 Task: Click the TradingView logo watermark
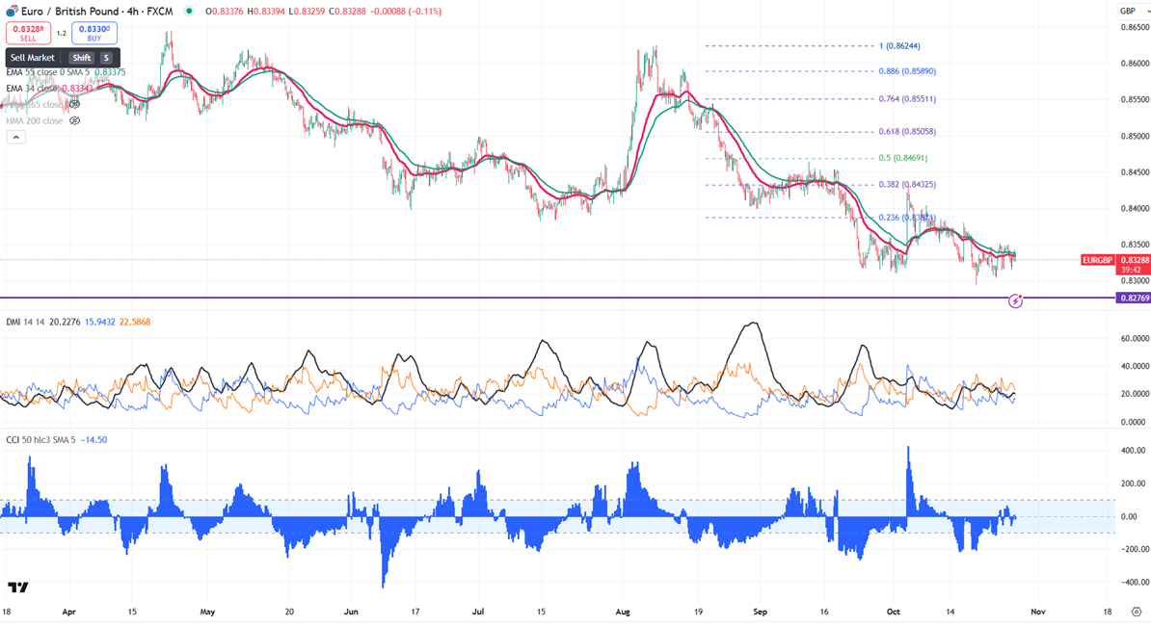coord(18,587)
